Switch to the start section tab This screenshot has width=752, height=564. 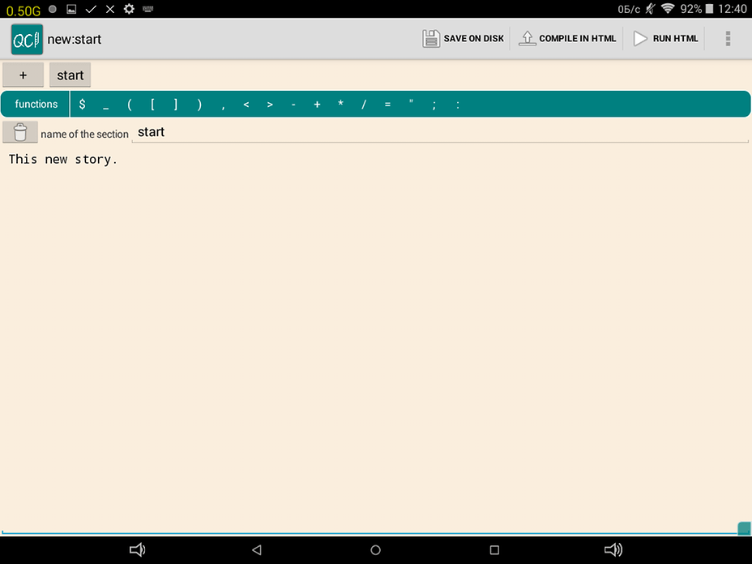[x=70, y=75]
